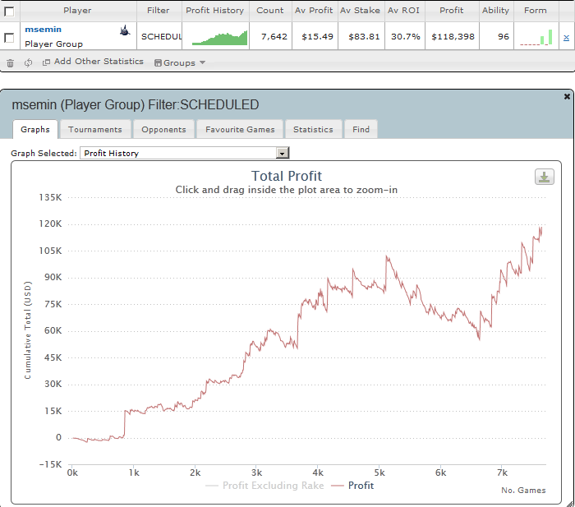Click the $118,398 profit cell
The image size is (575, 507).
pos(453,37)
